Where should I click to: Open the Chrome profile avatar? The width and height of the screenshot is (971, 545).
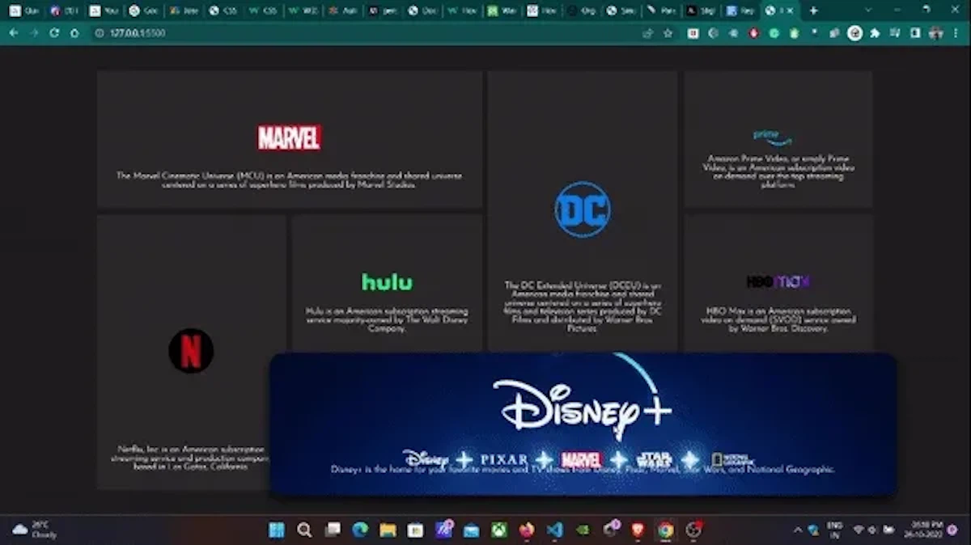(x=936, y=33)
